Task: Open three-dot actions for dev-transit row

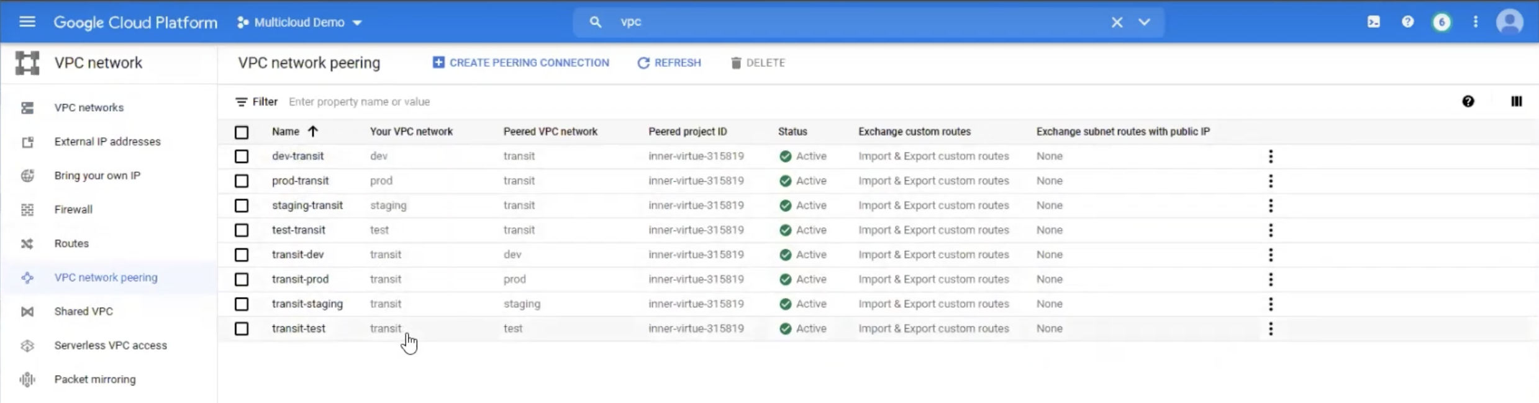Action: [1270, 156]
